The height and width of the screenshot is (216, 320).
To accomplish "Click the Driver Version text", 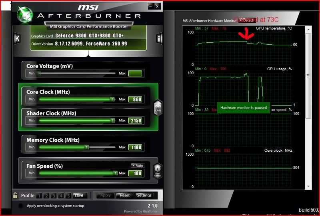I will (91, 44).
